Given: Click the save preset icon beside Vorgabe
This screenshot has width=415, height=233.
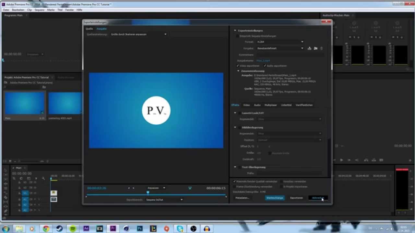Looking at the screenshot, I should (x=309, y=48).
